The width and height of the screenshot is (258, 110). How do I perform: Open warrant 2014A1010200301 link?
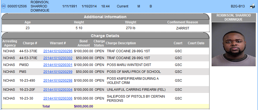(58, 65)
